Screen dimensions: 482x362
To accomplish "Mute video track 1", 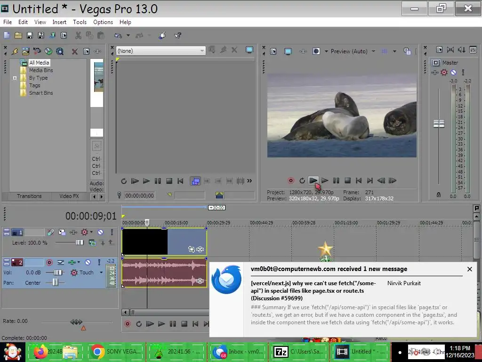I will [101, 232].
